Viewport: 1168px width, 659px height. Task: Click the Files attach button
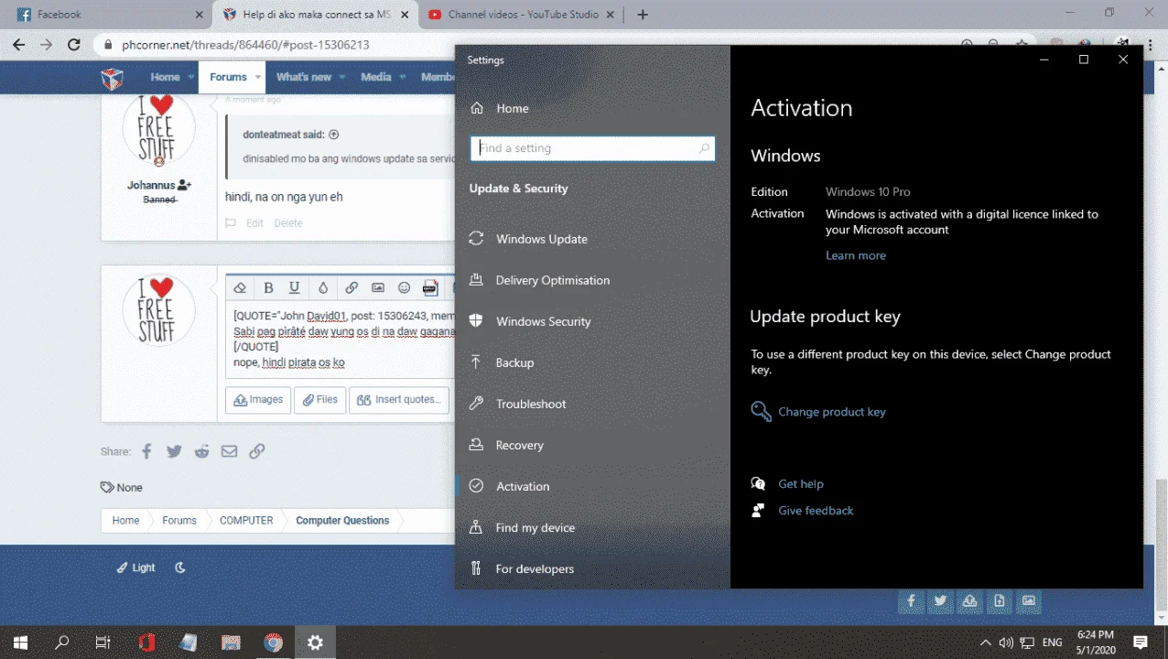pyautogui.click(x=319, y=400)
